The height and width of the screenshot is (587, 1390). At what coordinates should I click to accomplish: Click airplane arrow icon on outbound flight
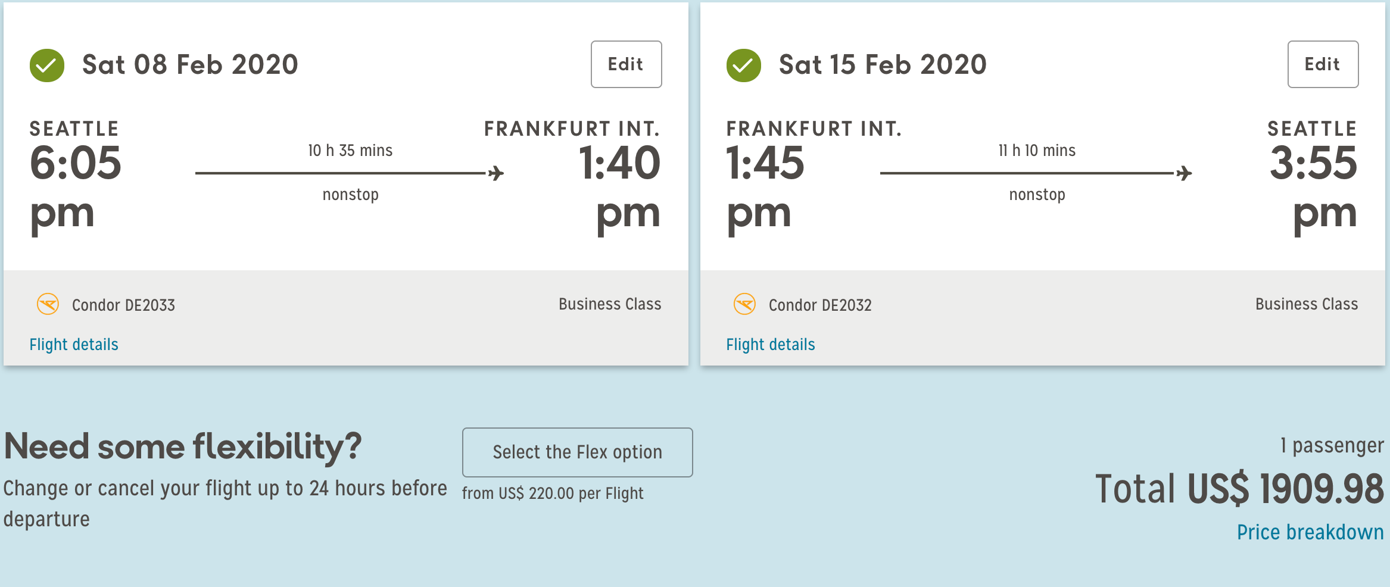(x=496, y=173)
